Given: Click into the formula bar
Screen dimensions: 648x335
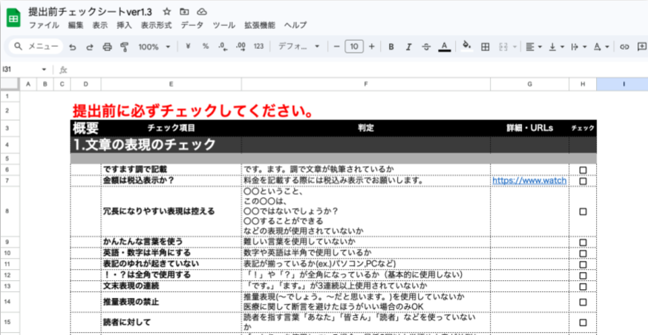Looking at the screenshot, I should [x=358, y=70].
